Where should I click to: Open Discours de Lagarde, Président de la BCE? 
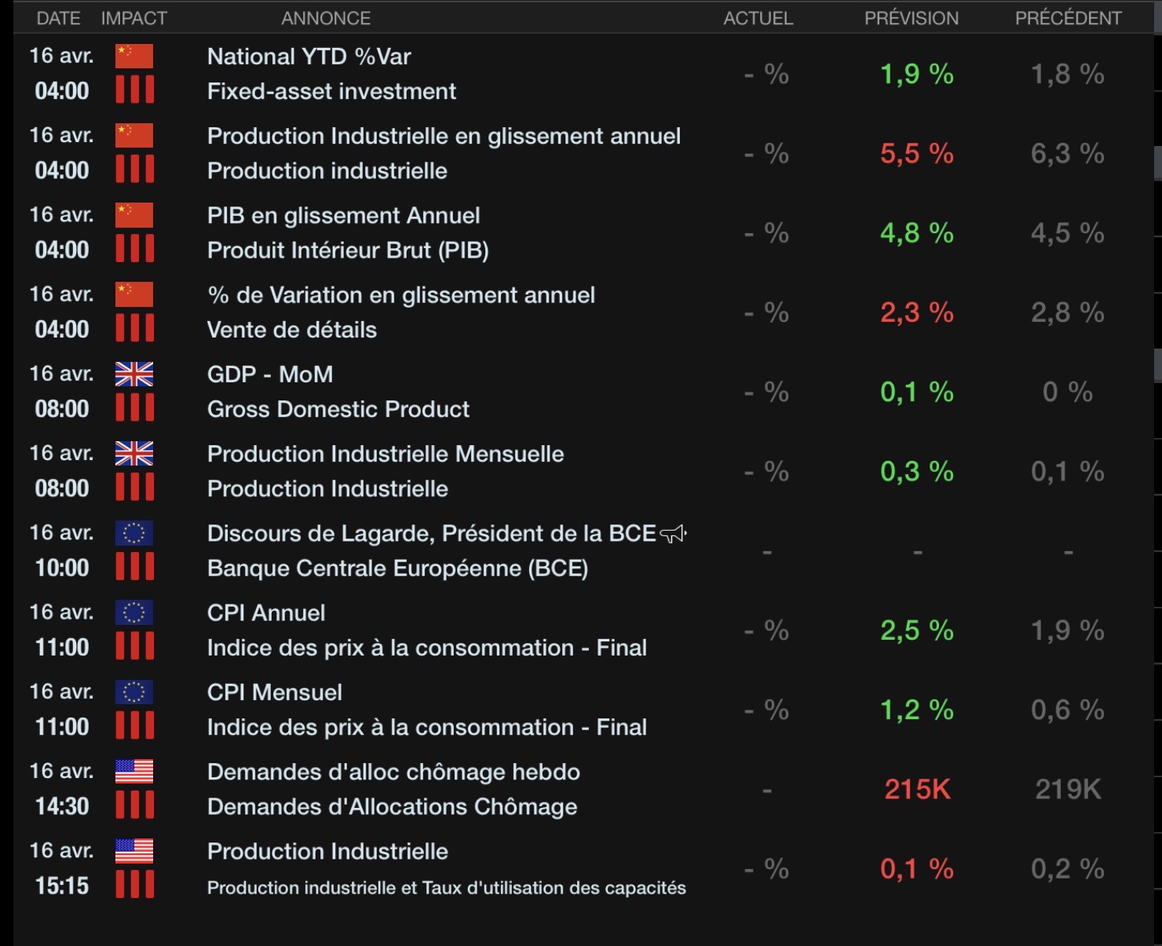(x=432, y=534)
